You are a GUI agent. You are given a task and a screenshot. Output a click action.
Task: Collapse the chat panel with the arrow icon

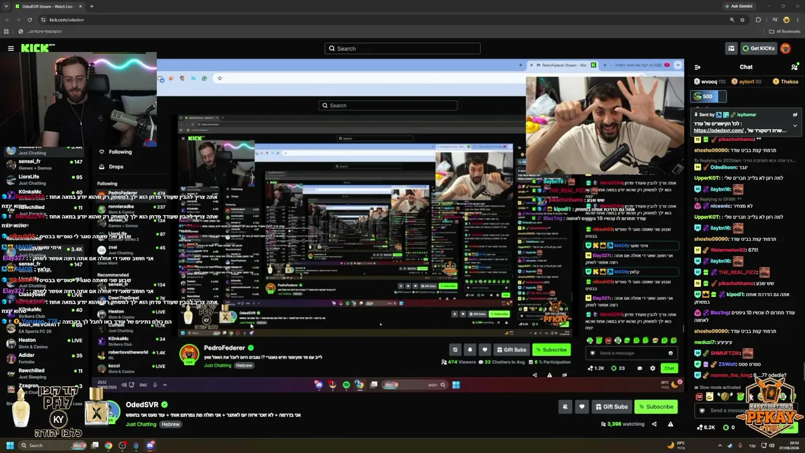point(697,67)
